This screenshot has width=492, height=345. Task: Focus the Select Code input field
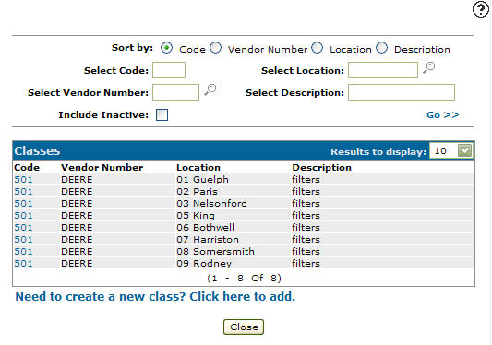click(169, 70)
